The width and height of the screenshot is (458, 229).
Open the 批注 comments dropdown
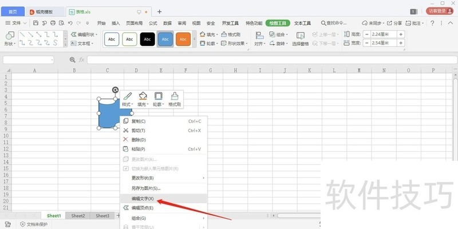tap(423, 23)
